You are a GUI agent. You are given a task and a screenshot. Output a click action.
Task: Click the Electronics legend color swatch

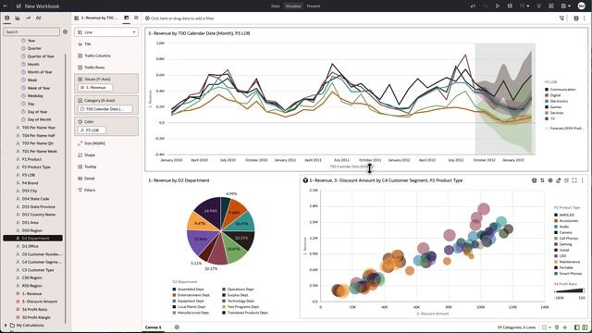(x=547, y=101)
